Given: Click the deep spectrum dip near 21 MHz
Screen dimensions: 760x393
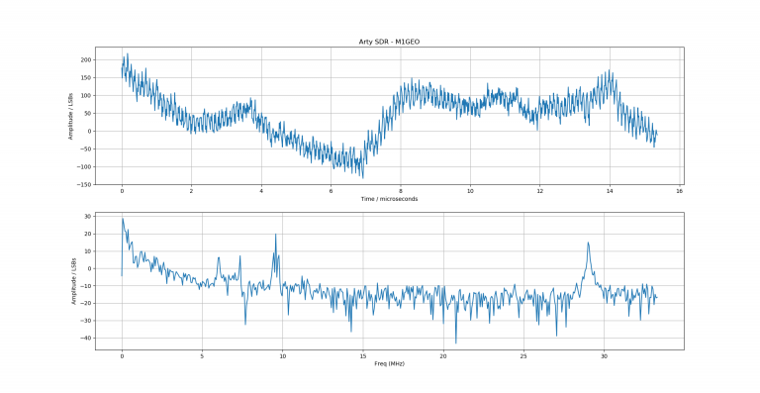Looking at the screenshot, I should 455,343.
